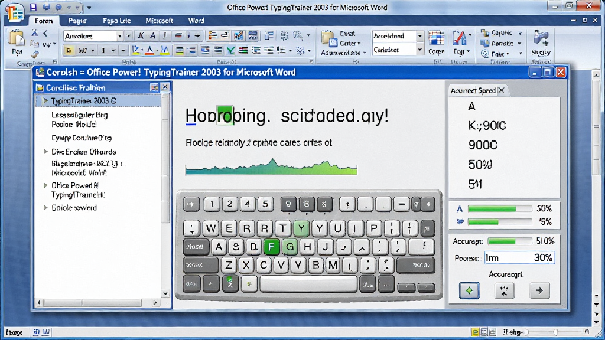Close the Carcliisc Fralhien side panel
The height and width of the screenshot is (340, 605).
[x=165, y=87]
